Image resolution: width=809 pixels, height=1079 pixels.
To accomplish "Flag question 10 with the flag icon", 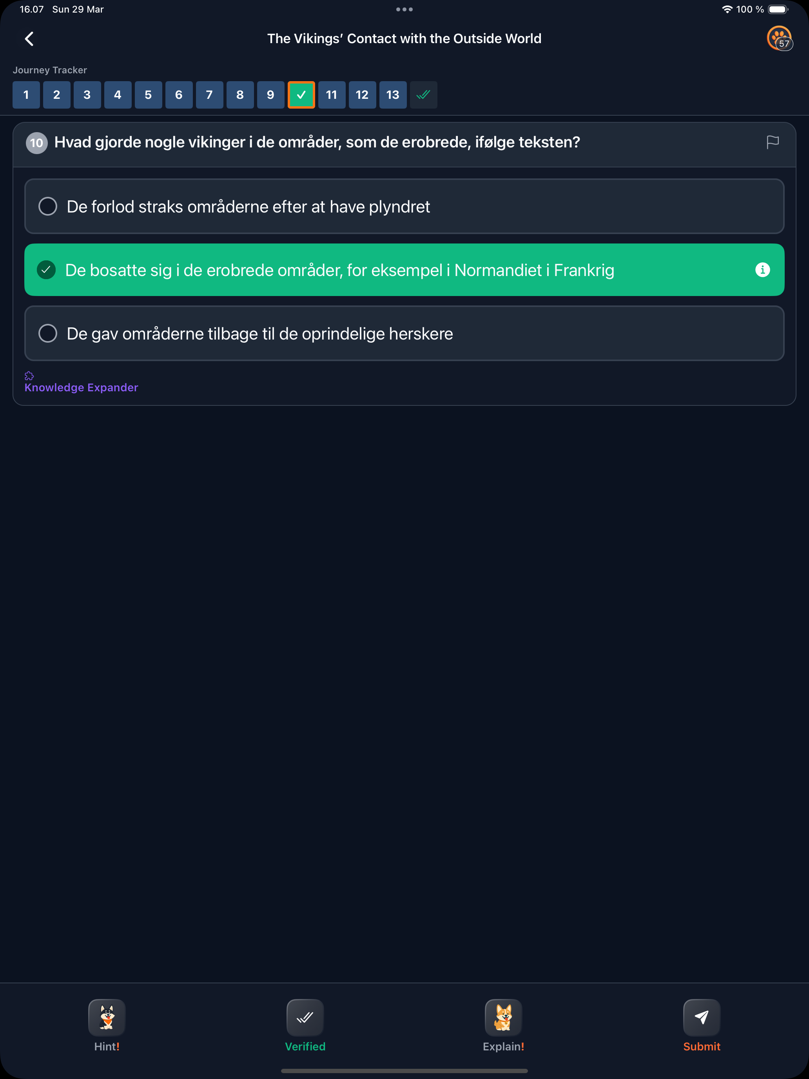I will (773, 142).
